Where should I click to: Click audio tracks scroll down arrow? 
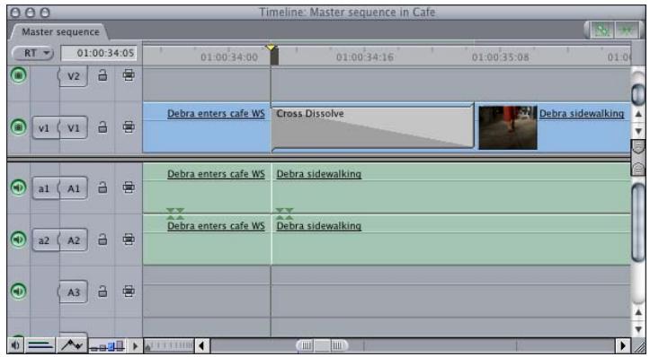coord(638,329)
